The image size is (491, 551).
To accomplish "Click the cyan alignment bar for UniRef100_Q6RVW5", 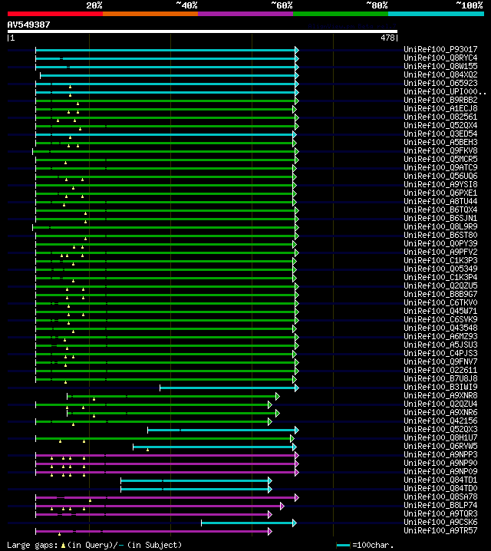I will pos(214,447).
